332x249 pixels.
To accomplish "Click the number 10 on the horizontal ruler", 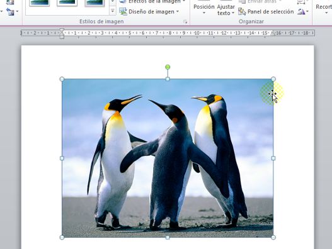I will click(197, 33).
